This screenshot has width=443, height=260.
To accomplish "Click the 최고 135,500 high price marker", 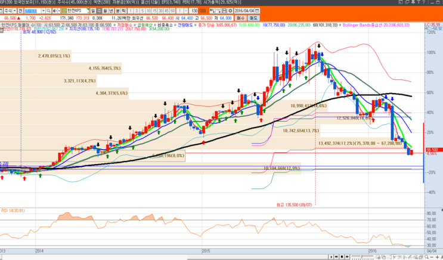I will [x=294, y=205].
